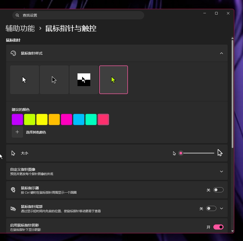Viewport: 243px width, 241px height.
Task: Disable the 启用鼠标指针阴影 toggle
Action: [218, 227]
